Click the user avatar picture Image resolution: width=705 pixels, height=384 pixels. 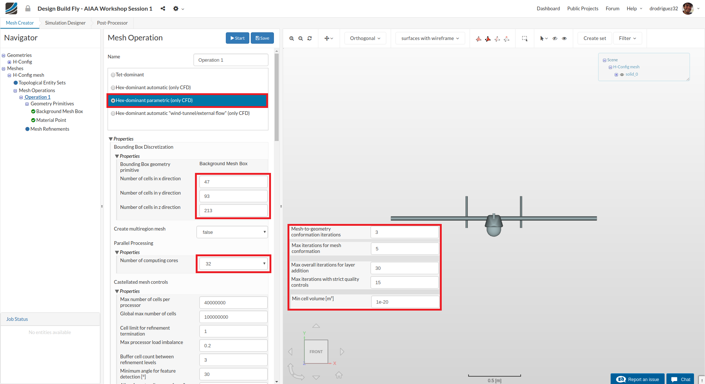click(688, 8)
